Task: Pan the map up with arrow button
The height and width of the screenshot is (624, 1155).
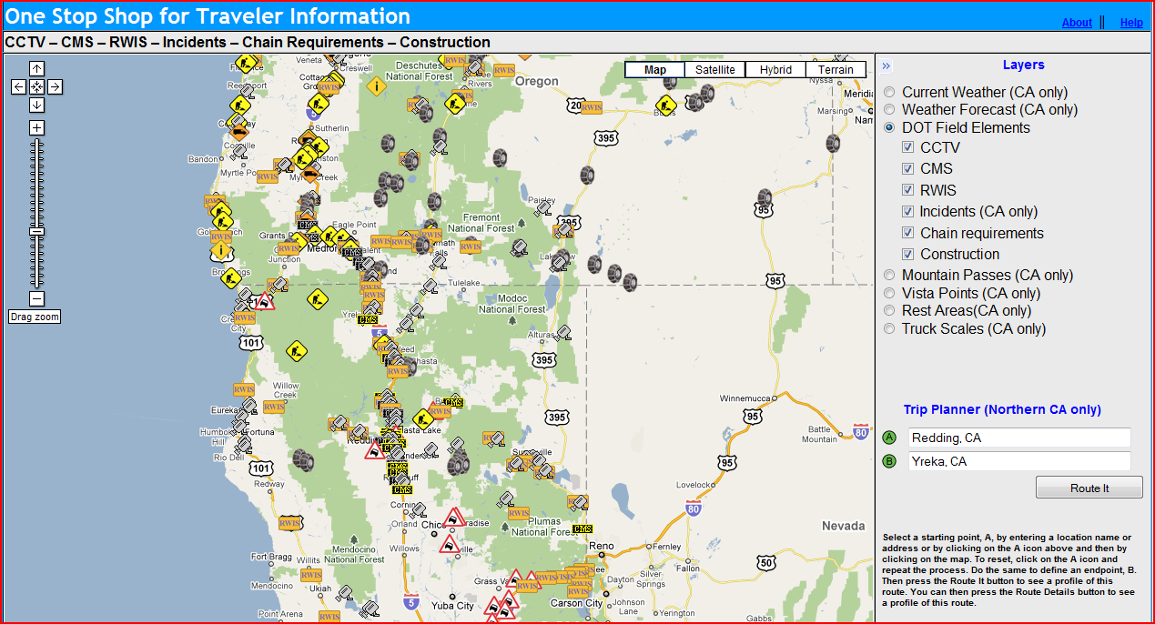Action: click(36, 68)
